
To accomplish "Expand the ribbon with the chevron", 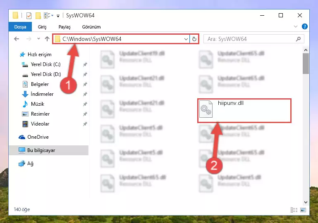I will click(296, 26).
